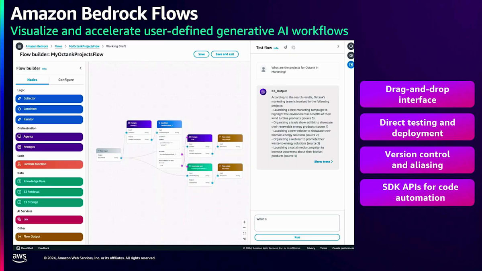The image size is (482, 271).
Task: Click the user avatar next to the question
Action: 263,69
